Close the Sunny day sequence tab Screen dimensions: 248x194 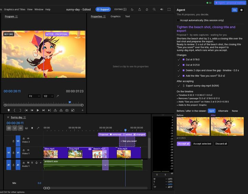click(x=8, y=117)
